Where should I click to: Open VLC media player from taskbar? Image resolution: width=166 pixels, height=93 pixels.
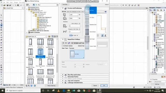point(58,91)
